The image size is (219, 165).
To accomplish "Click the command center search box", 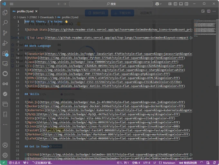I will (x=111, y=4).
